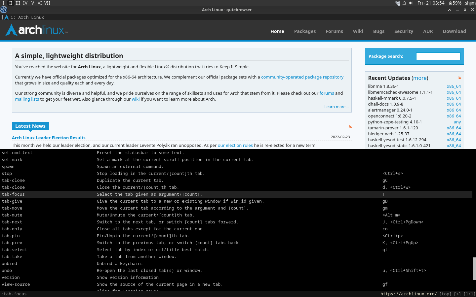476x297 pixels.
Task: Choose the 'stop' command entry
Action: point(236,173)
